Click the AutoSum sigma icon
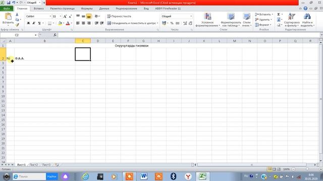The image size is (323, 181). (x=279, y=15)
